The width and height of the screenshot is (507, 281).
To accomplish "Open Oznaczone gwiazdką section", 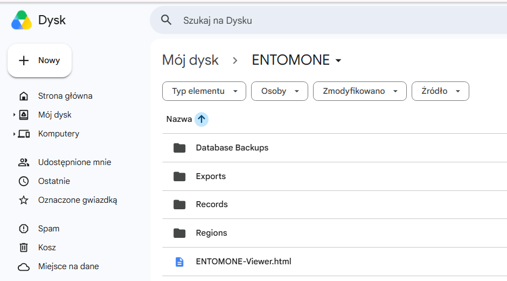I will pyautogui.click(x=77, y=200).
